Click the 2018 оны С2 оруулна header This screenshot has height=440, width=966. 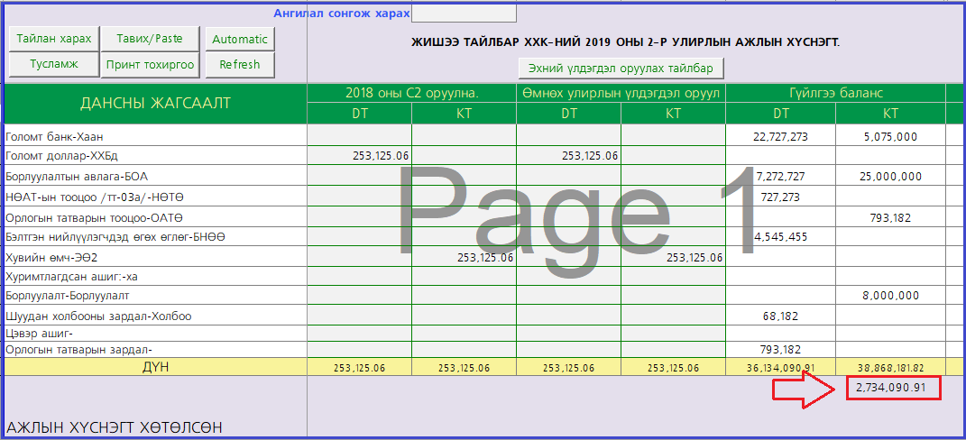[x=411, y=93]
